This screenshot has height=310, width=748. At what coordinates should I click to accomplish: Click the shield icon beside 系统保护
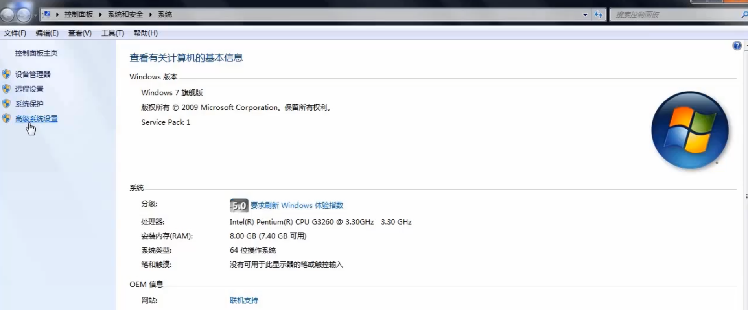(6, 104)
